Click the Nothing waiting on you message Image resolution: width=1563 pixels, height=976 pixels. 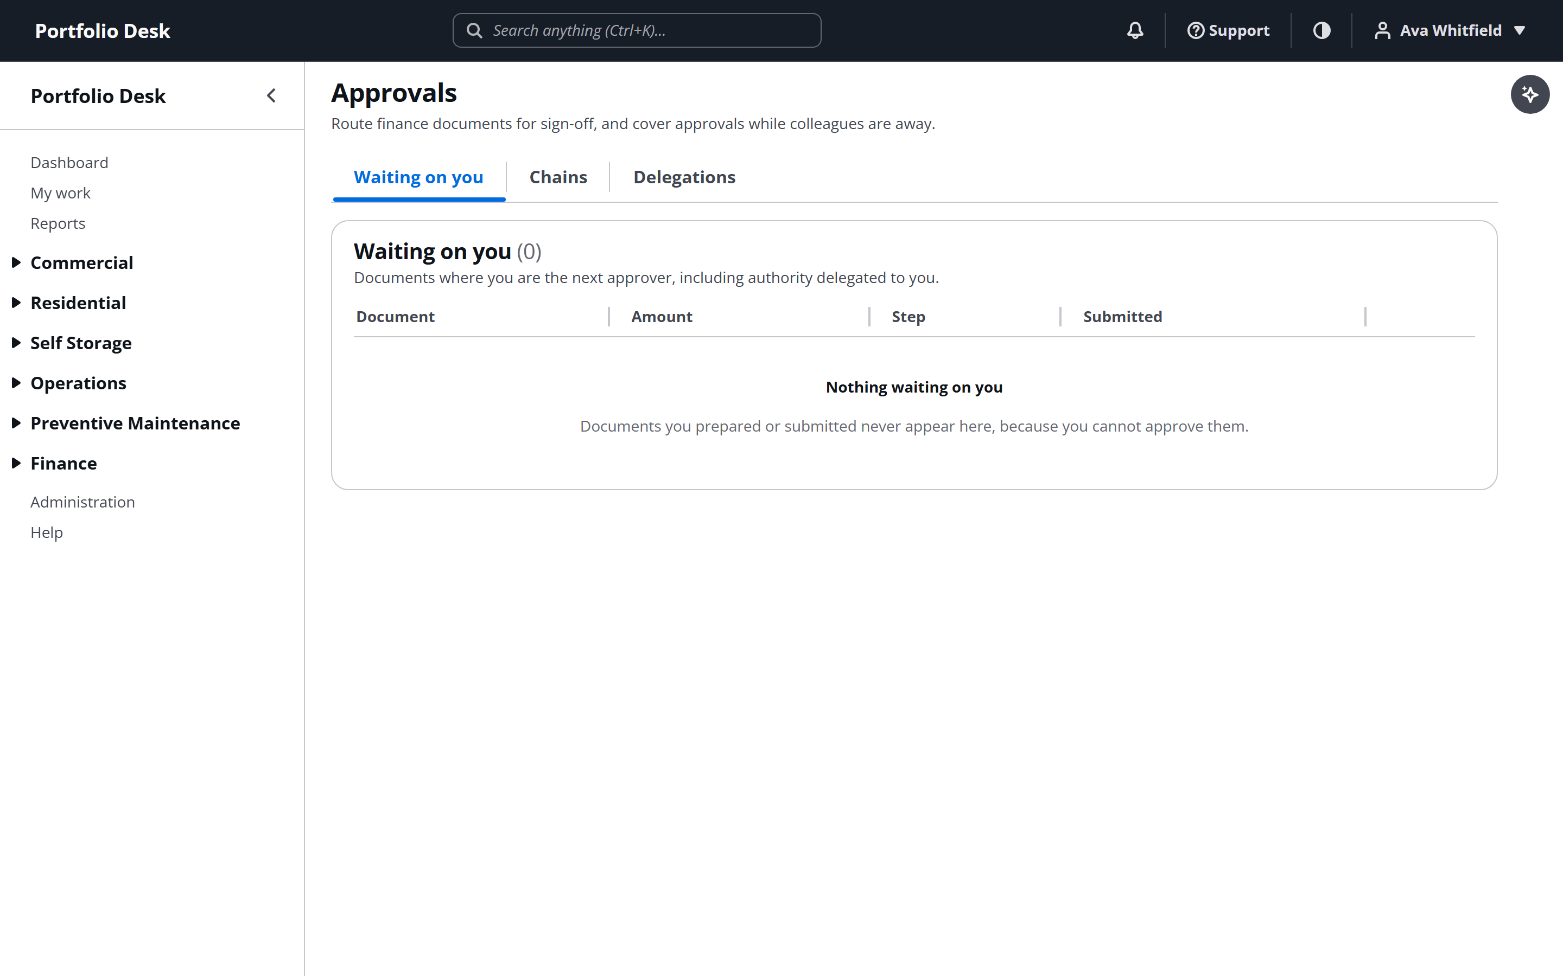point(914,387)
